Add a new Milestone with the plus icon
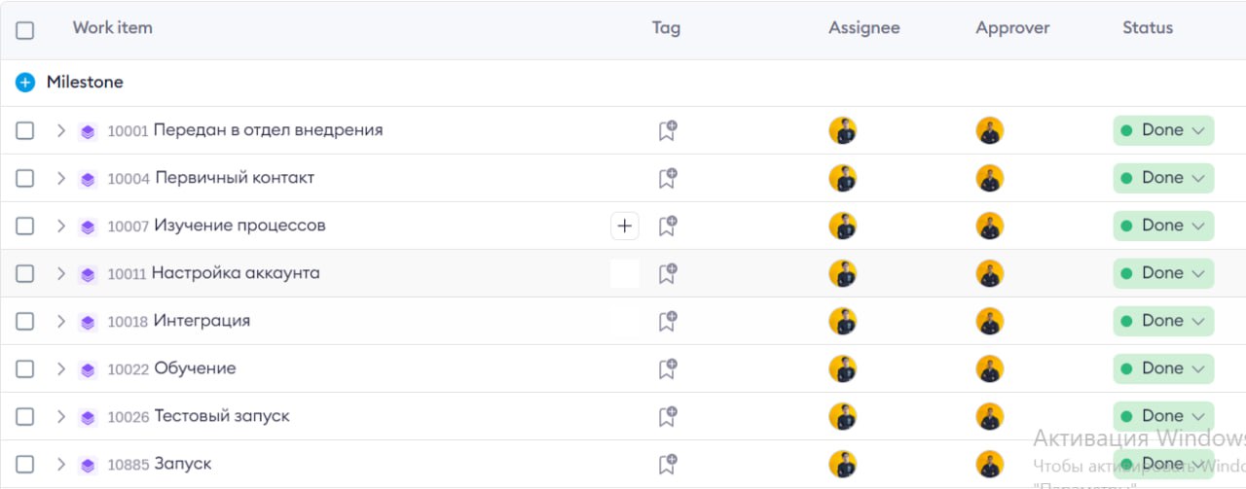 pos(25,83)
